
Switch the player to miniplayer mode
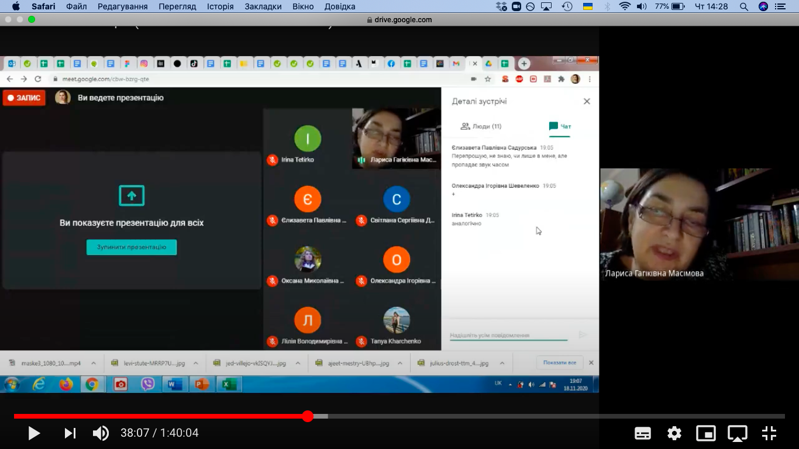[x=706, y=433]
